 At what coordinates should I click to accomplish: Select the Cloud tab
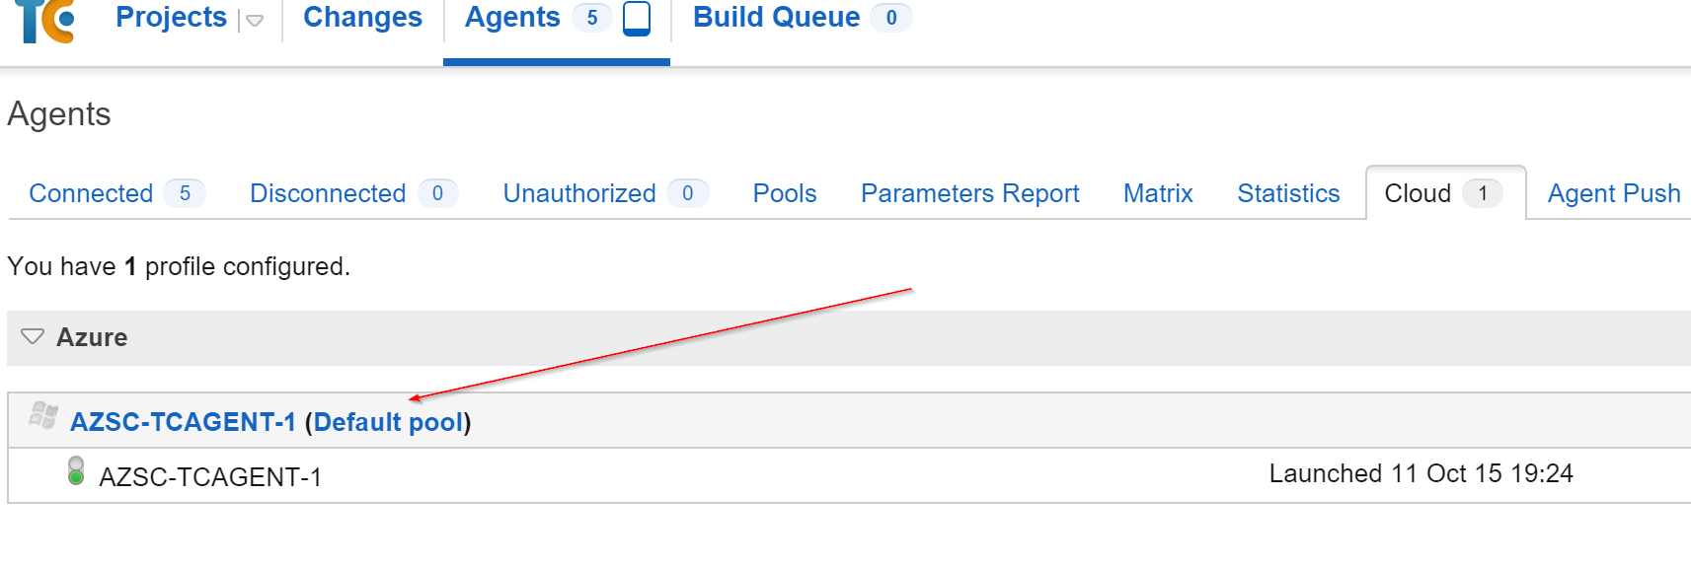1445,193
